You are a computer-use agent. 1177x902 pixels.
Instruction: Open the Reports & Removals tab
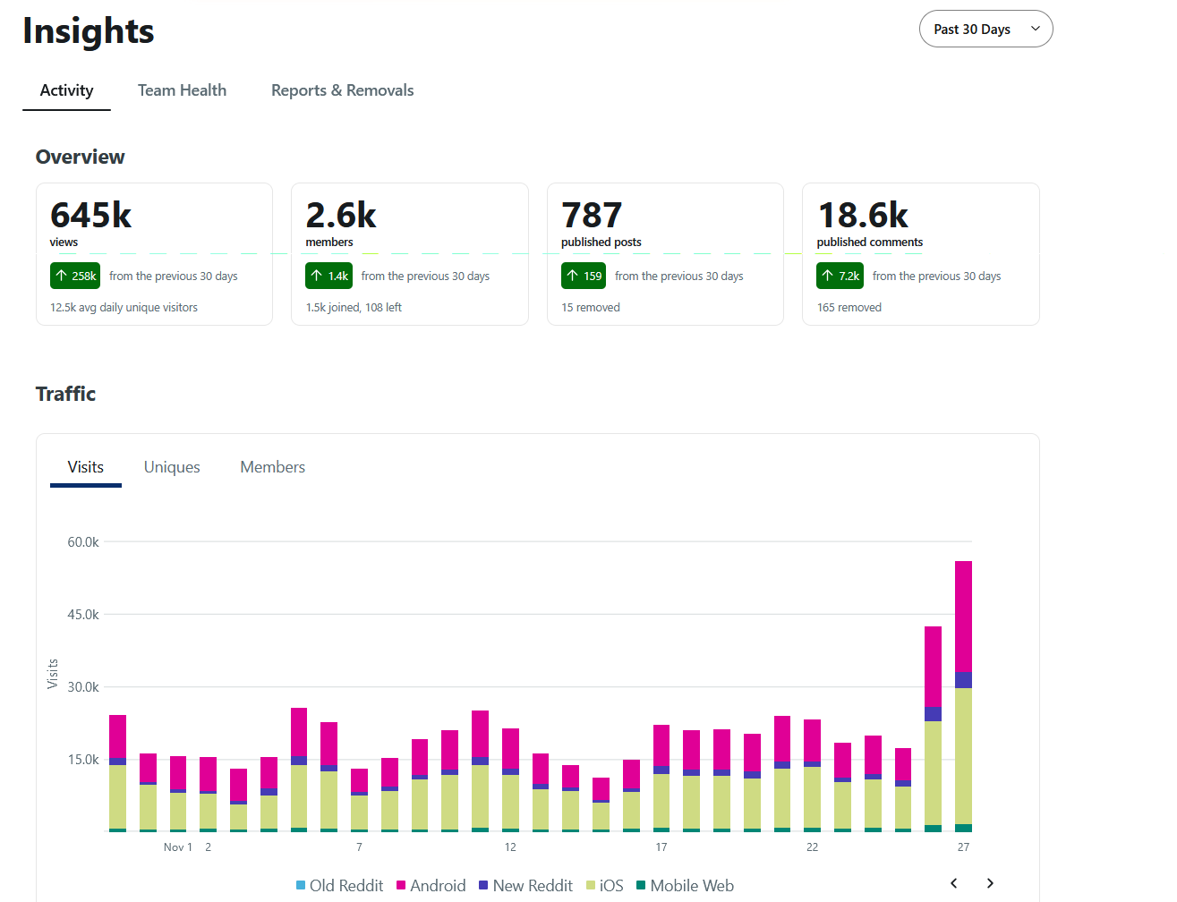click(342, 90)
